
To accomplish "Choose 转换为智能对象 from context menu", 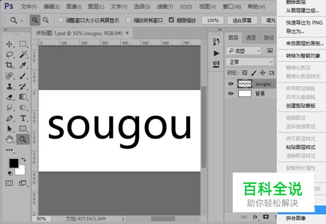I will pyautogui.click(x=303, y=56).
